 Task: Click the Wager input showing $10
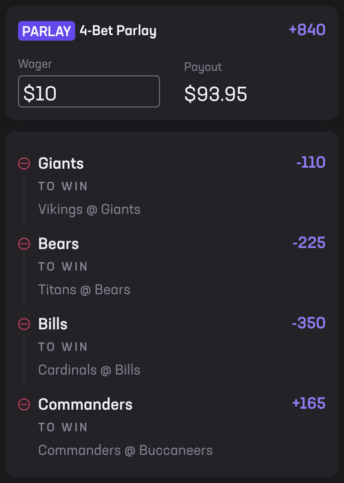tap(89, 91)
